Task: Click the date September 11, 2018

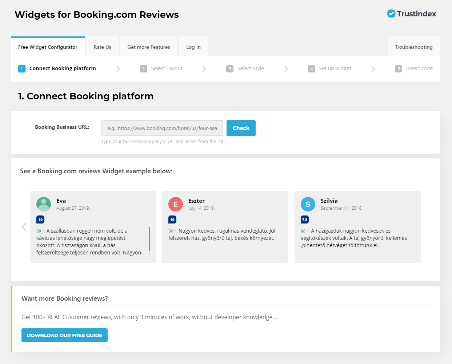Action: coord(341,208)
